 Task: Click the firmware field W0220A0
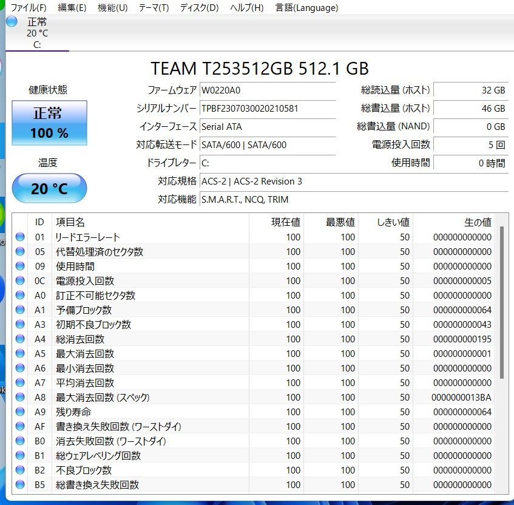coord(268,90)
